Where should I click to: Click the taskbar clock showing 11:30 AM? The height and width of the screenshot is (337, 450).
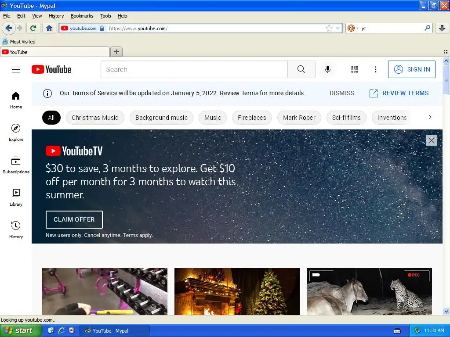pyautogui.click(x=434, y=331)
